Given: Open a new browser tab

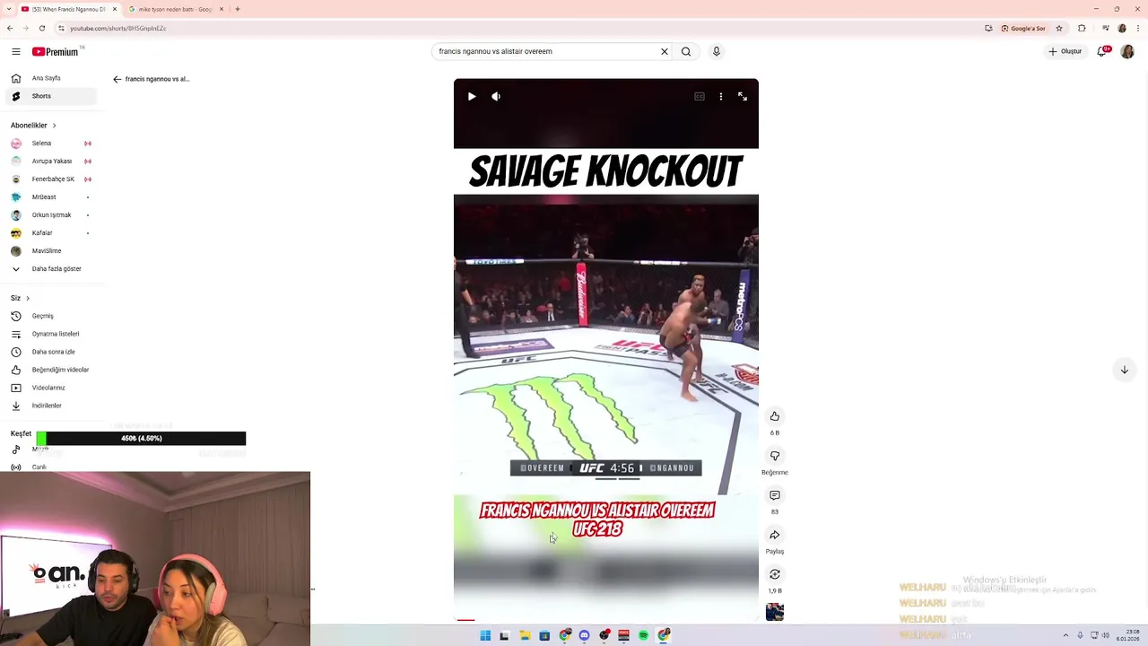Looking at the screenshot, I should 238,9.
